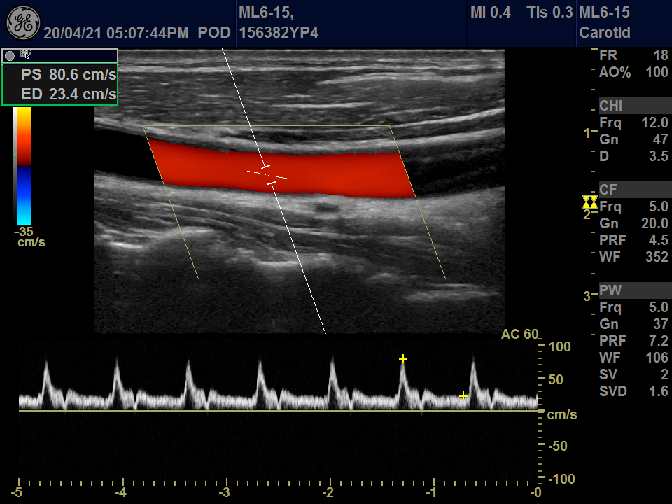Image resolution: width=672 pixels, height=504 pixels.
Task: Click the PW PRF 7.2 value
Action: pos(659,341)
